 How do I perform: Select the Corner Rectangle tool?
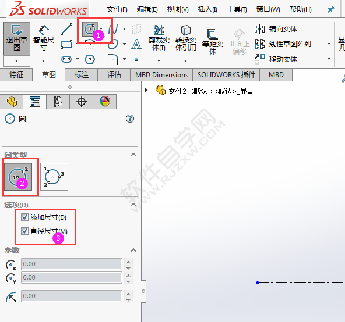(x=66, y=44)
